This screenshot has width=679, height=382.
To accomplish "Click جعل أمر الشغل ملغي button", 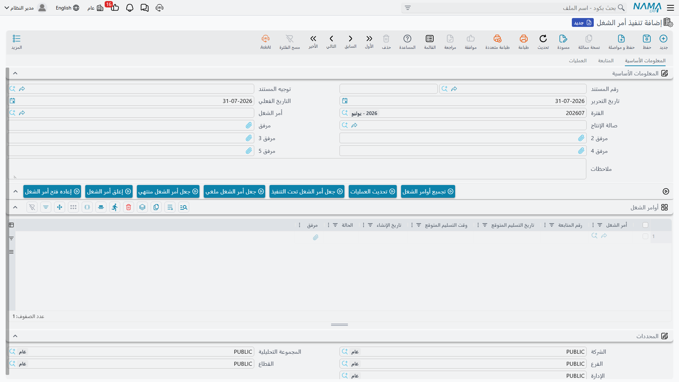I will [x=234, y=191].
